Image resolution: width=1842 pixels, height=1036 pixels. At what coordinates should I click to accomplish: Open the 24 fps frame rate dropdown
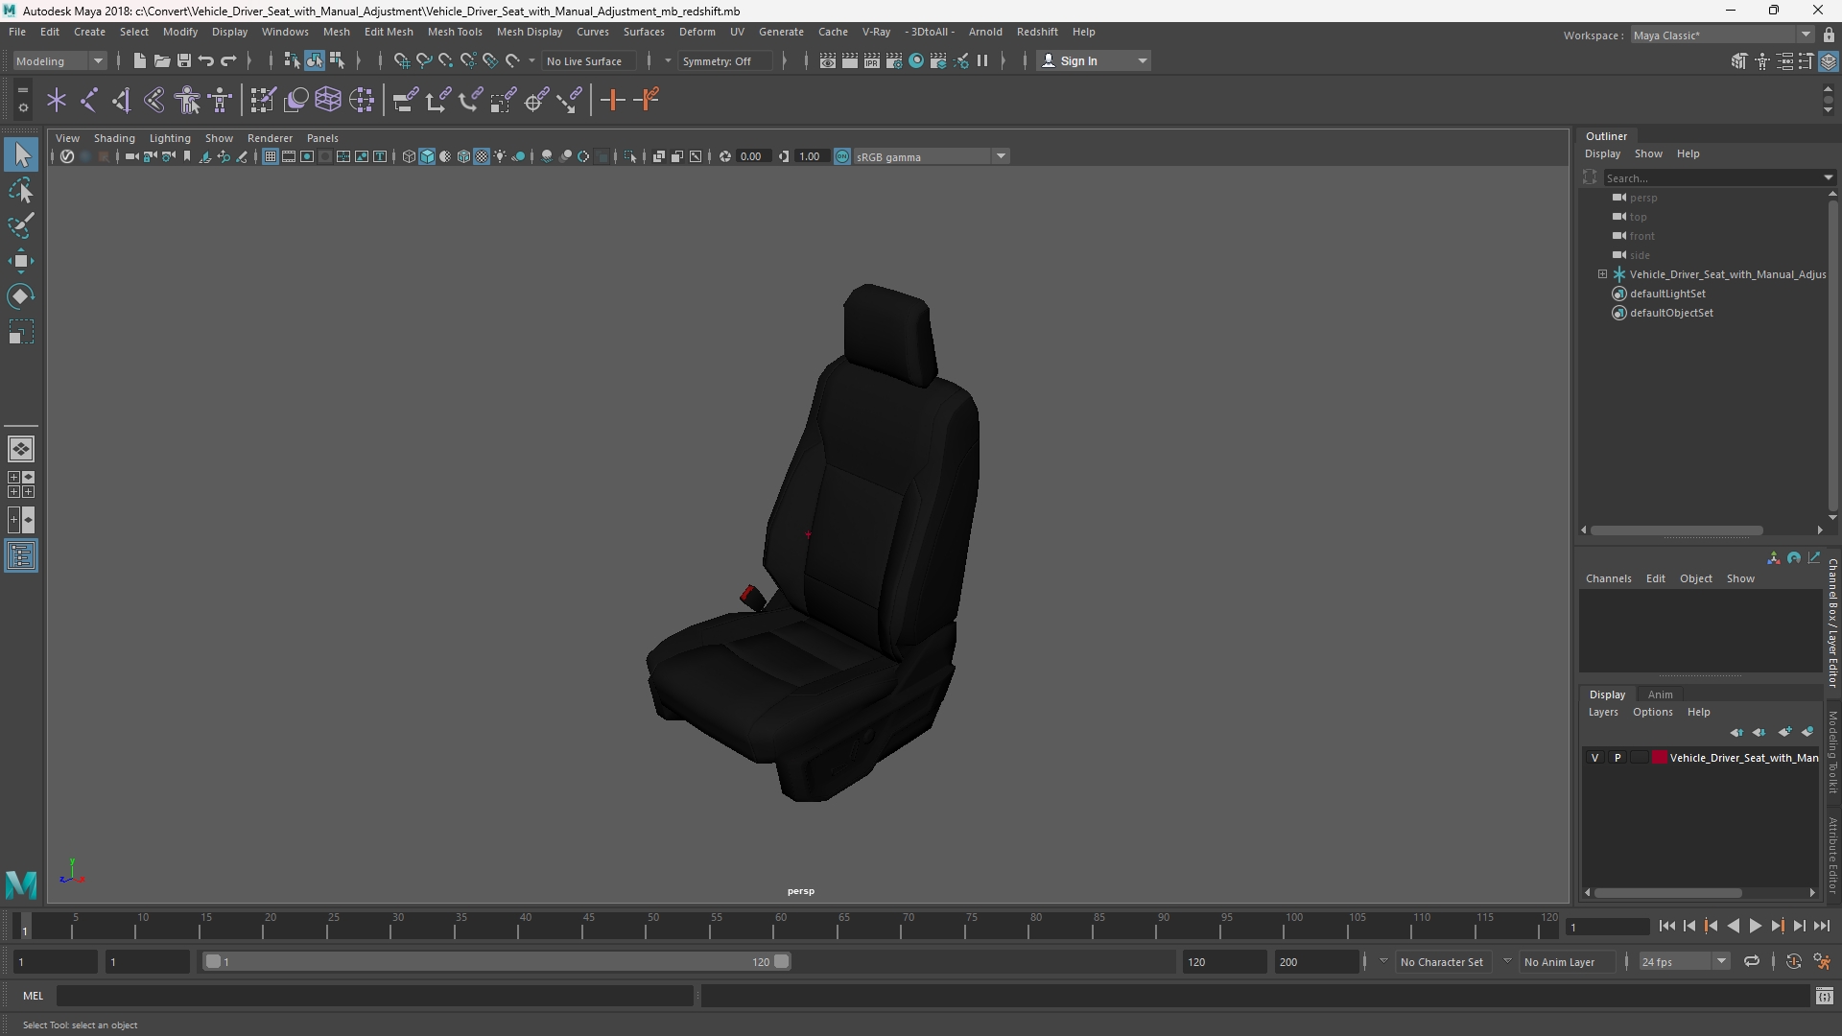[x=1684, y=961]
